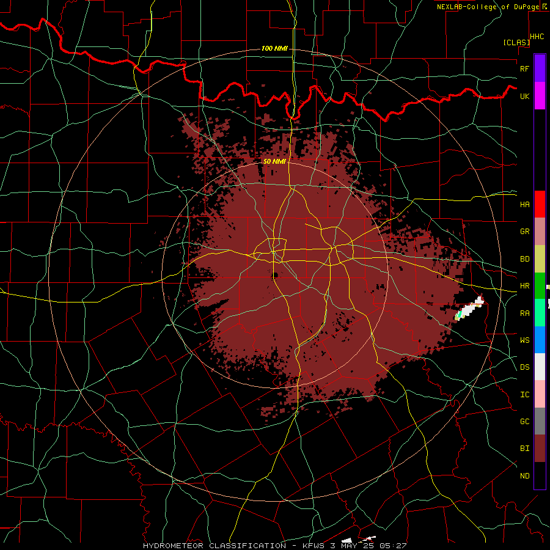
Task: Click the HR green legend swatch
Action: 540,286
